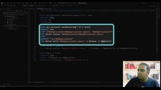
Task: Select the Dockerfile editor tab
Action: (40, 9)
